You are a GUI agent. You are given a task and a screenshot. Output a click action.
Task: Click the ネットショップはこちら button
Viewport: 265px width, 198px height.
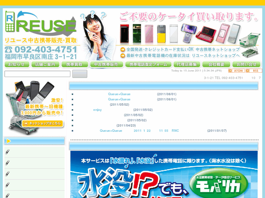pyautogui.click(x=42, y=124)
